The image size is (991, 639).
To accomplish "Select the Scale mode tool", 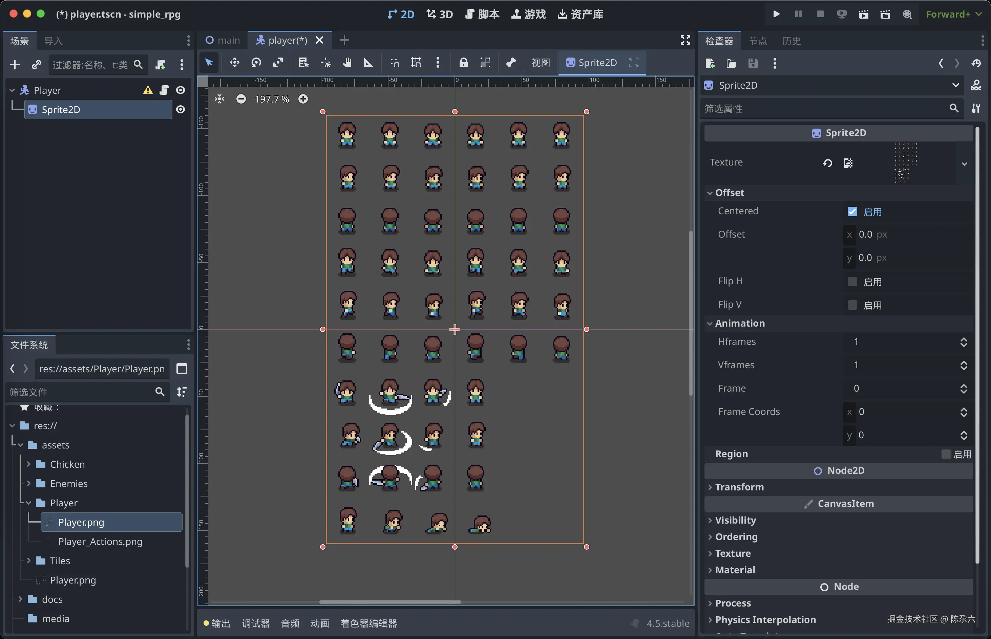I will pyautogui.click(x=278, y=63).
